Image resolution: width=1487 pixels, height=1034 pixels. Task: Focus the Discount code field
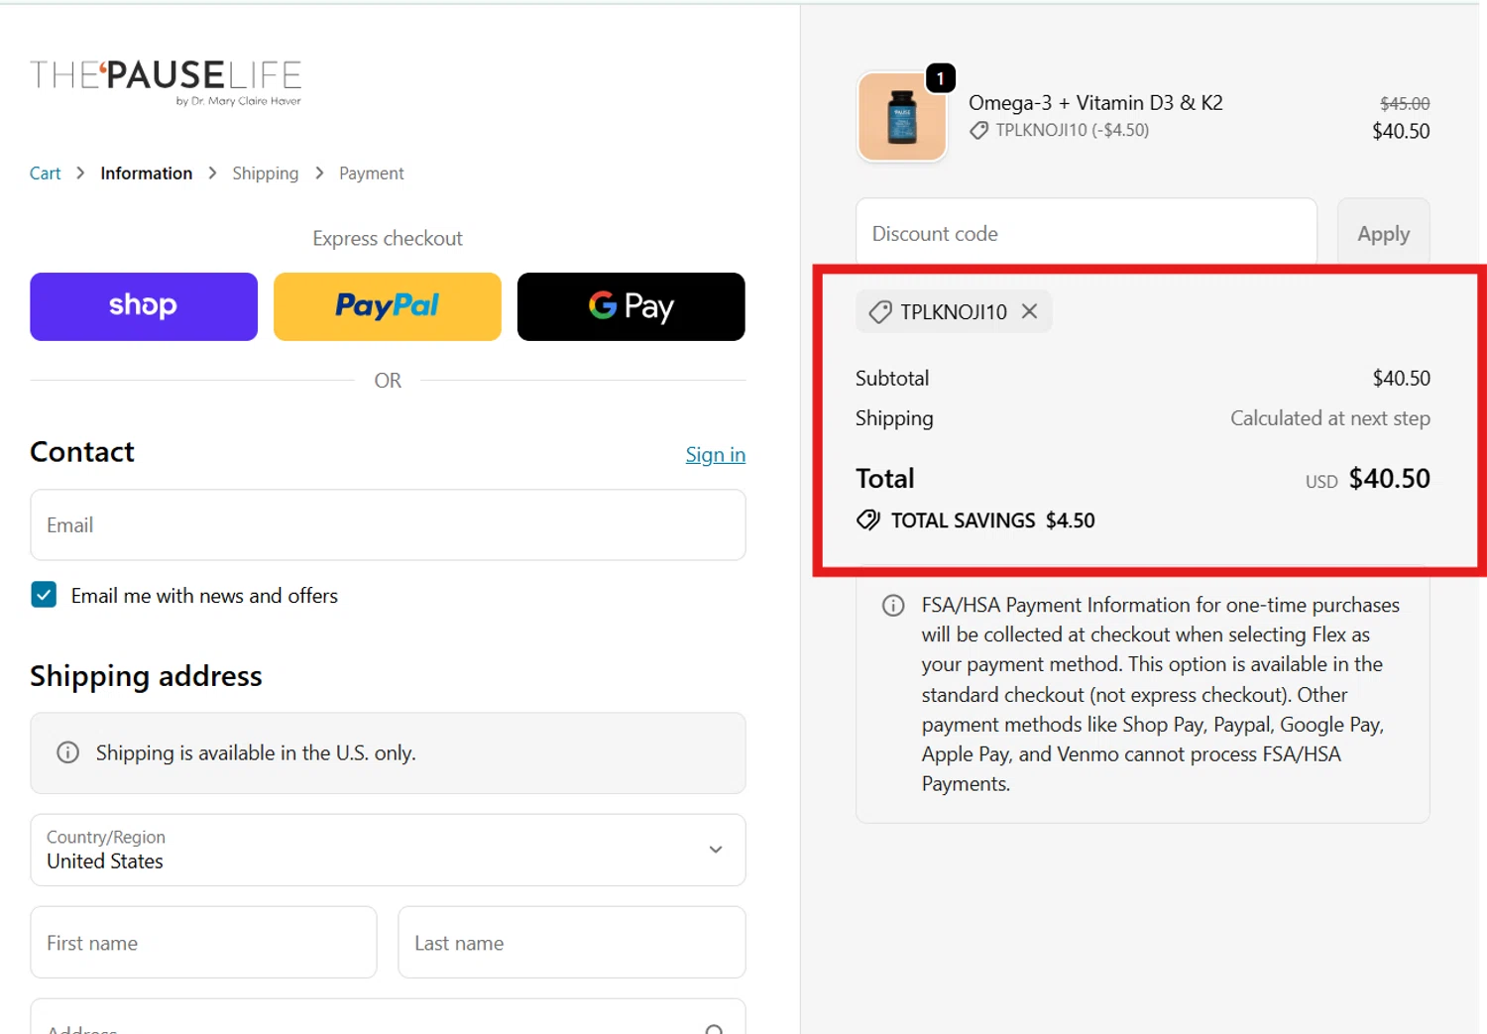1087,234
